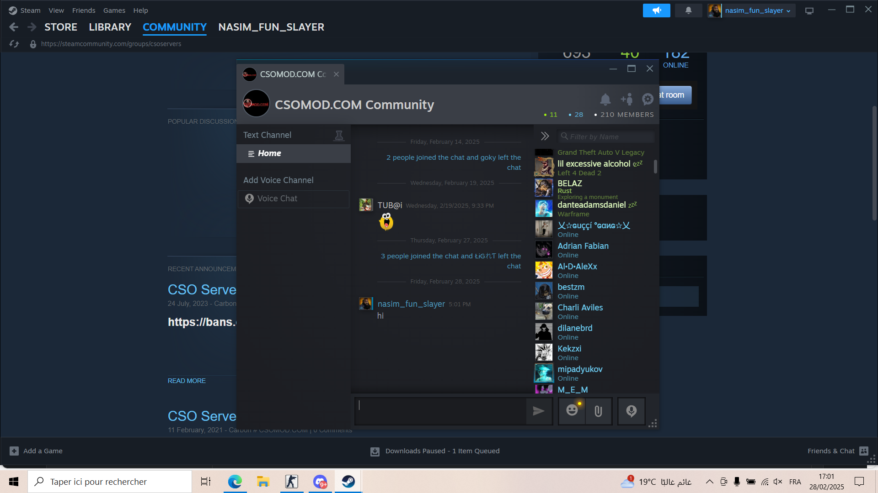Switch to the LIBRARY tab

coord(110,27)
